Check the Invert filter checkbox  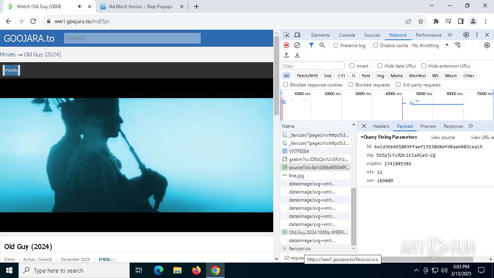click(352, 66)
